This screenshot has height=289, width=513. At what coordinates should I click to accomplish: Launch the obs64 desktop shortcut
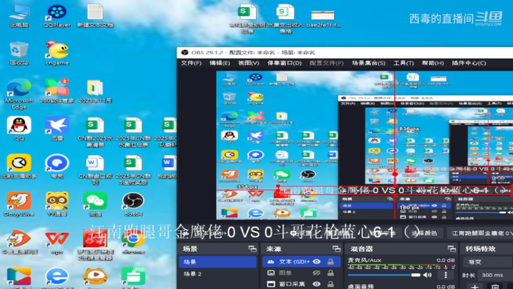(133, 204)
